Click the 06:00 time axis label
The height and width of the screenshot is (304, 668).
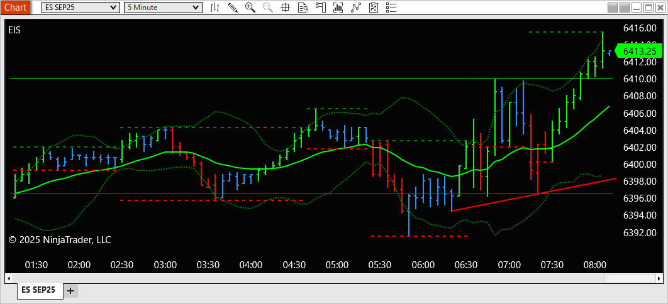pos(423,265)
